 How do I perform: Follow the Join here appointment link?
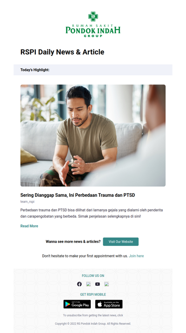click(136, 256)
